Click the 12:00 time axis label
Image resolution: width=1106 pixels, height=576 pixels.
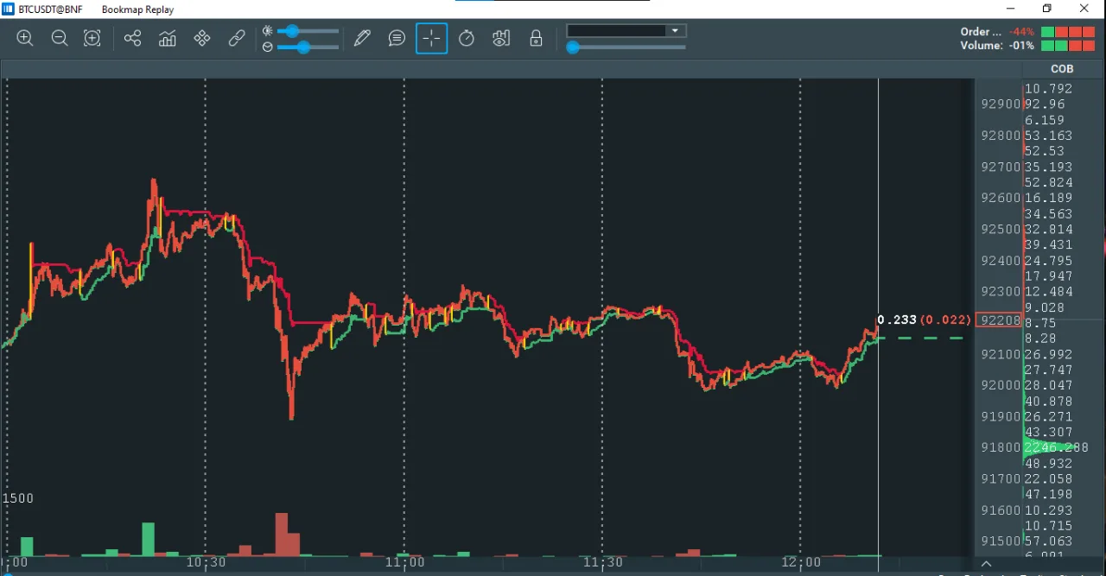(x=801, y=562)
